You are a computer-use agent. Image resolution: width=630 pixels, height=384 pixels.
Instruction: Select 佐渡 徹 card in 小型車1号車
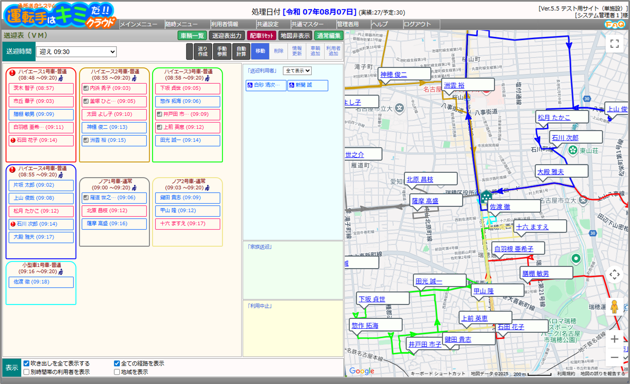click(x=41, y=282)
